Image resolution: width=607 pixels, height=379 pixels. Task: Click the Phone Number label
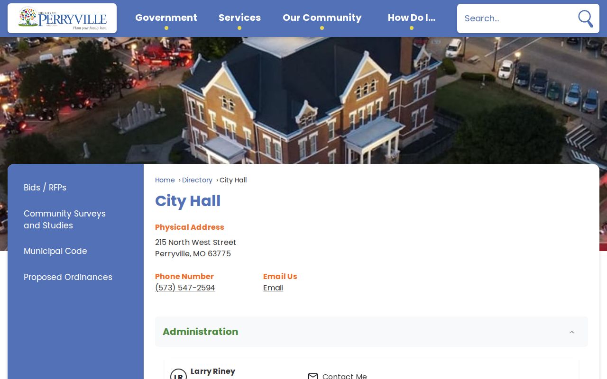(184, 276)
